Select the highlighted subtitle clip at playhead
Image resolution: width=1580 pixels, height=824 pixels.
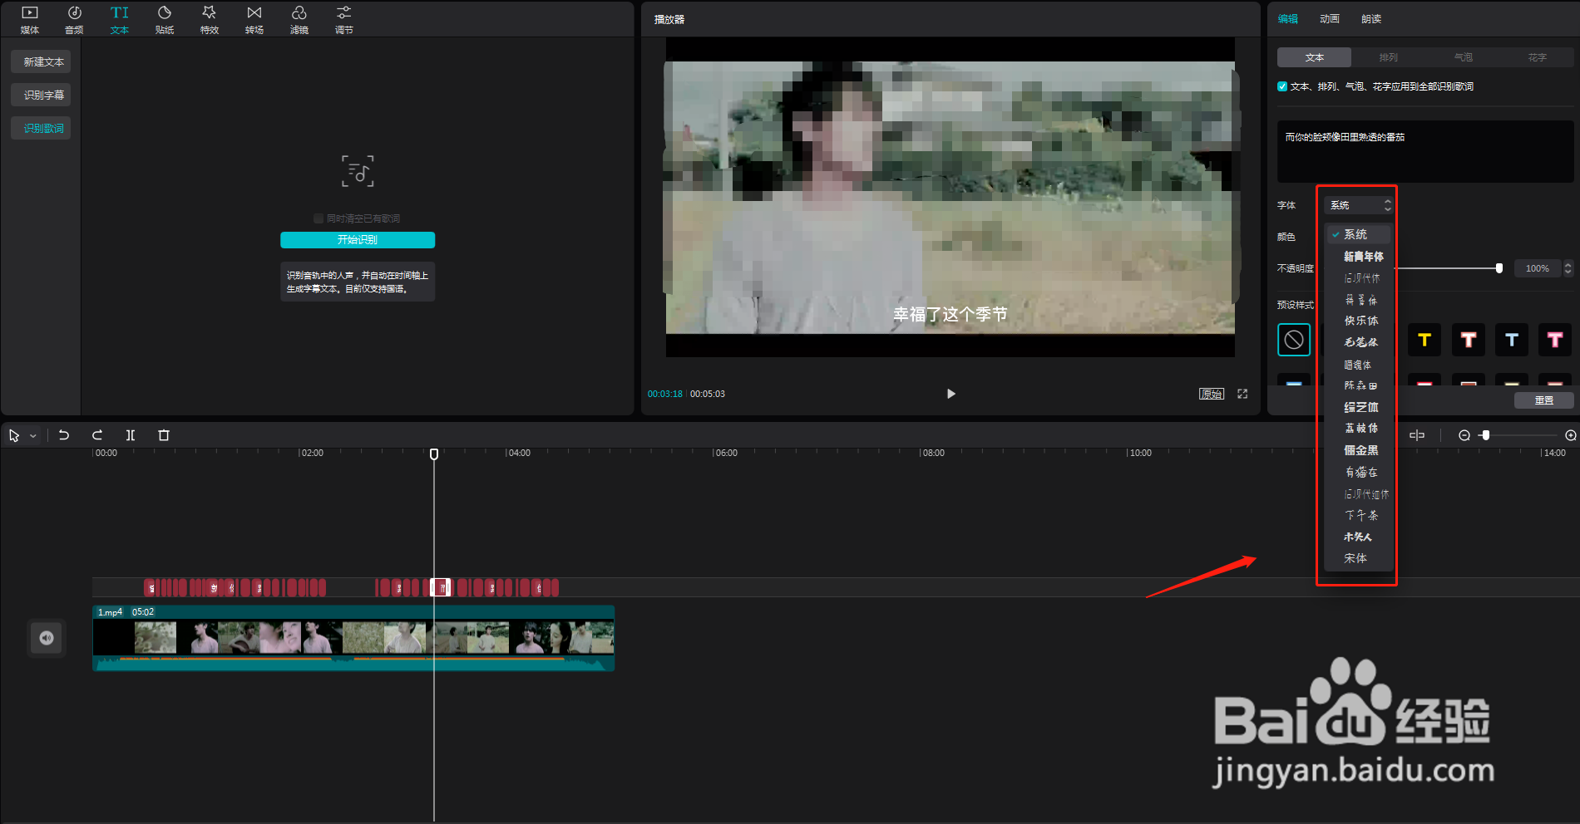[x=441, y=588]
